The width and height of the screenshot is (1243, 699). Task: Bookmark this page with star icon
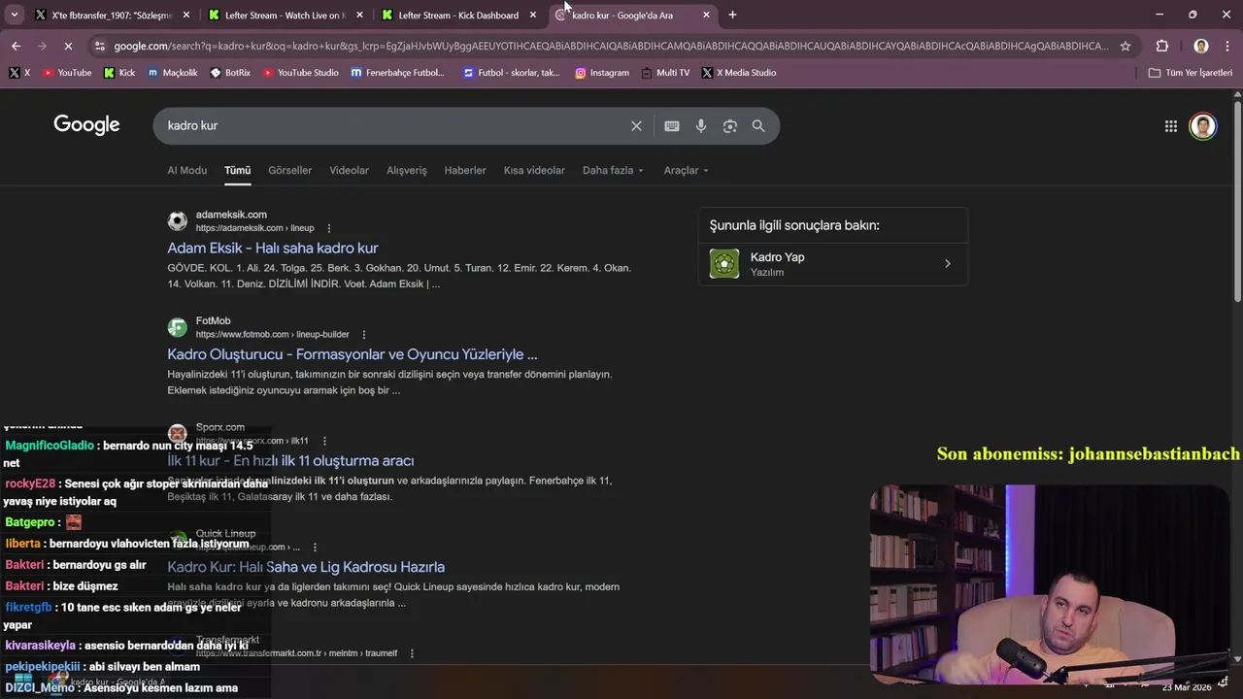click(x=1125, y=46)
